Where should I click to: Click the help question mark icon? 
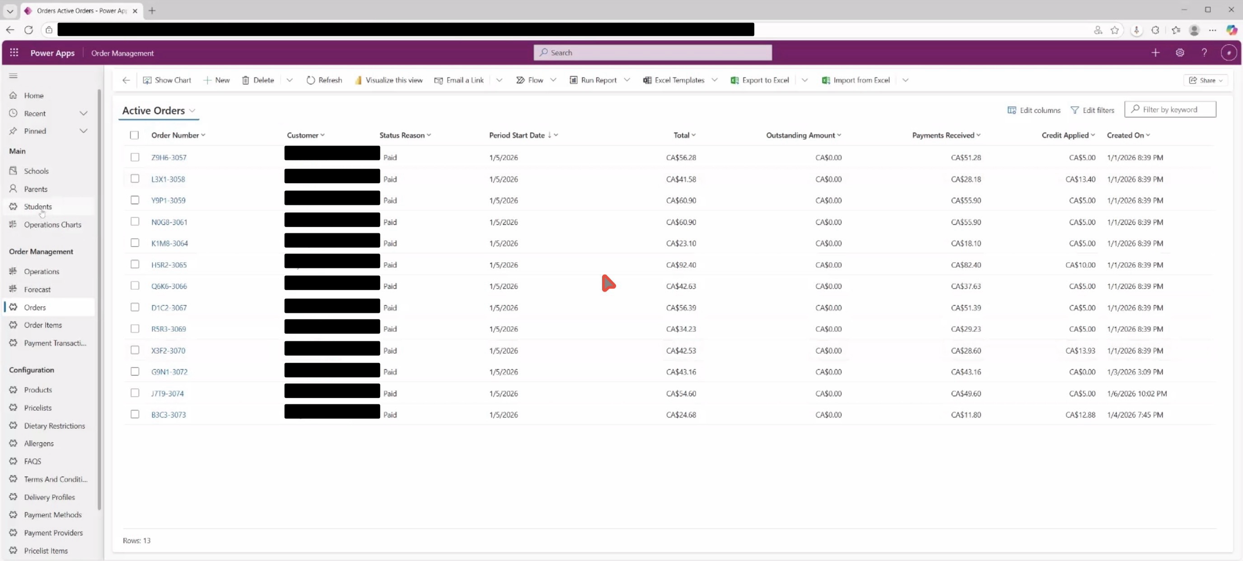click(x=1204, y=53)
